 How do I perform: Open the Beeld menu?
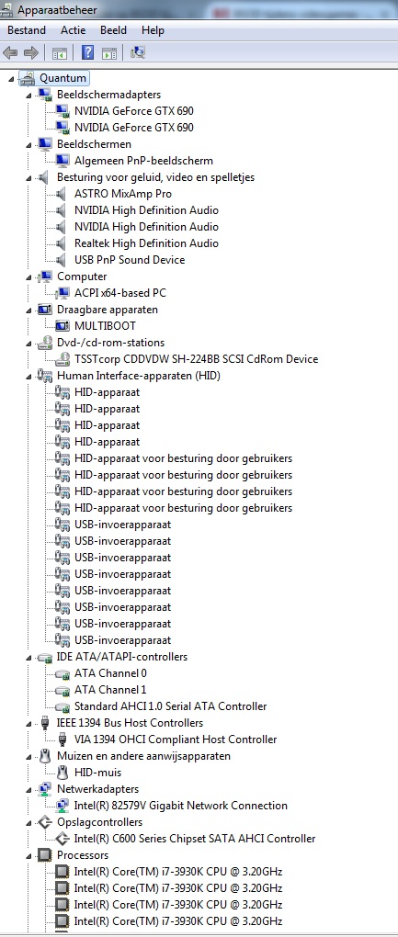click(x=114, y=30)
